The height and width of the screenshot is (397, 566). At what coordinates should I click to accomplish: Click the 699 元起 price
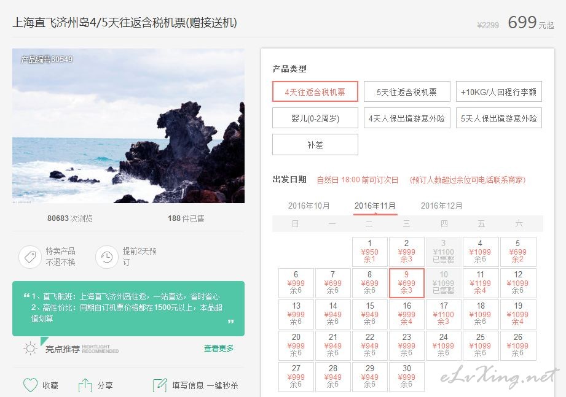(530, 22)
